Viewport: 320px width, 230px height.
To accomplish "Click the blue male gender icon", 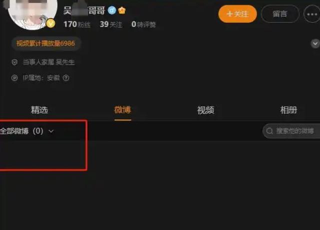I will (x=112, y=10).
